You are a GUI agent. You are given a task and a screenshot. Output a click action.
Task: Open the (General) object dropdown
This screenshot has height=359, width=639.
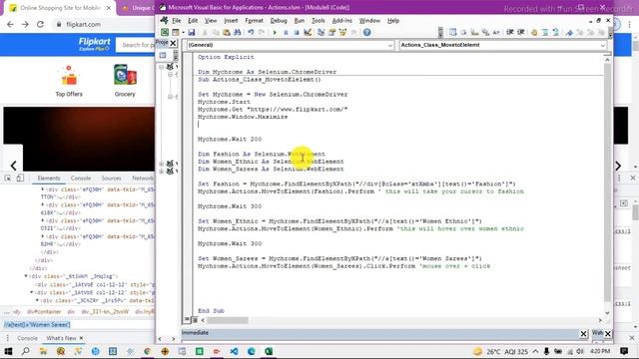pyautogui.click(x=390, y=45)
